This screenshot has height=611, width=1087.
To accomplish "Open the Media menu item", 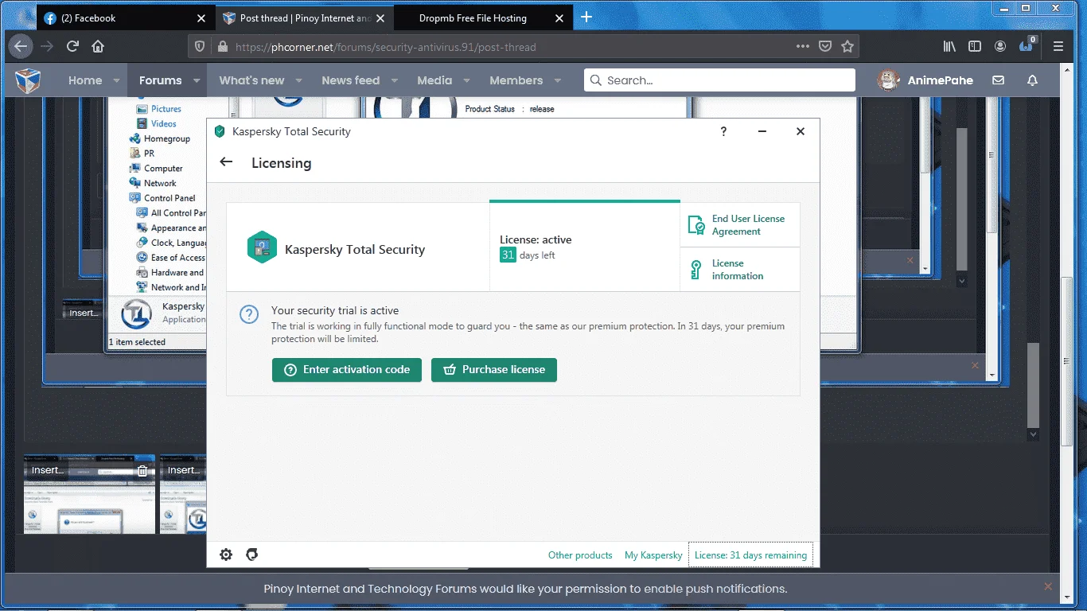I will pos(434,80).
